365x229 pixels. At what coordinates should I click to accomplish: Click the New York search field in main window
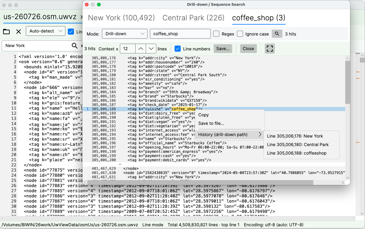36,46
